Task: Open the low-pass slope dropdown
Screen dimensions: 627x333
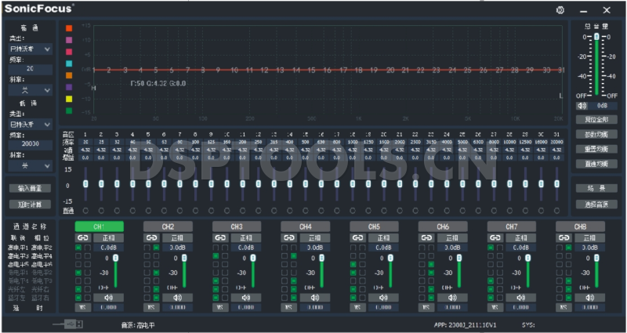Action: 31,165
